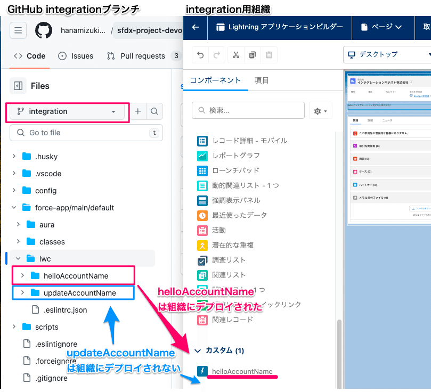The image size is (431, 392).
Task: Select the 強調表示パネル component icon
Action: click(202, 201)
